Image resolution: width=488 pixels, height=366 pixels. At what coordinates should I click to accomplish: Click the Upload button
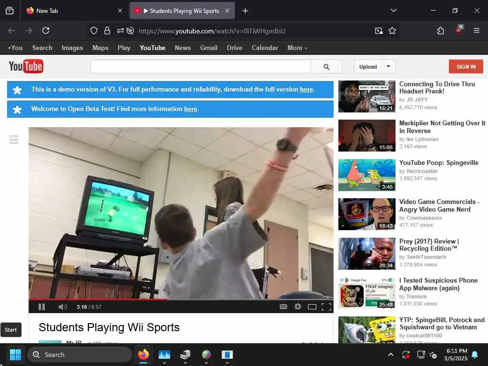coord(368,67)
